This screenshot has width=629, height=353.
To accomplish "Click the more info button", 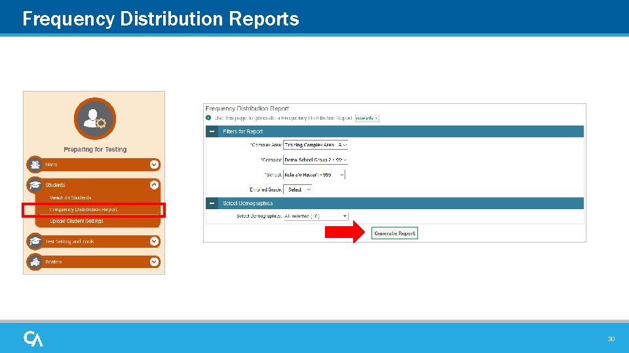I will point(367,118).
